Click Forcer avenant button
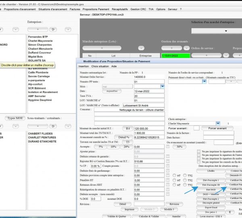The image size is (242, 218). 217,128
